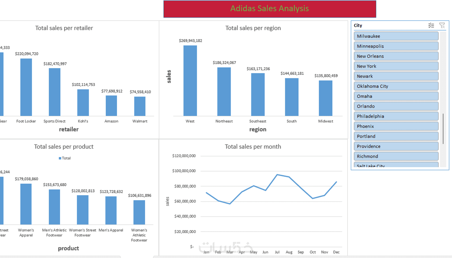Select New Orleans in the slicer

coord(396,56)
